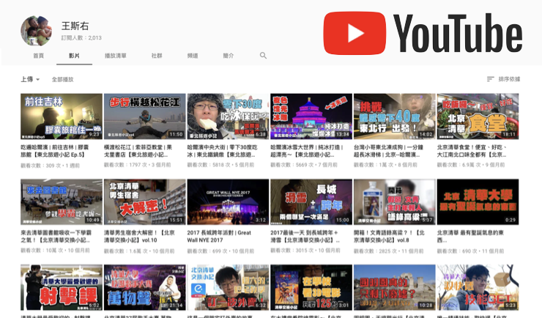Screen dimensions: 542x318
Task: Open the 頻道 channels tab
Action: pyautogui.click(x=193, y=55)
